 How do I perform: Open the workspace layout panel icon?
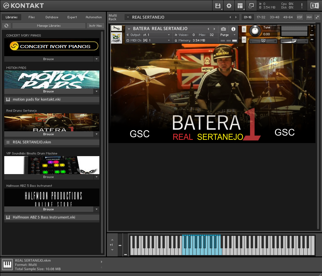click(240, 6)
